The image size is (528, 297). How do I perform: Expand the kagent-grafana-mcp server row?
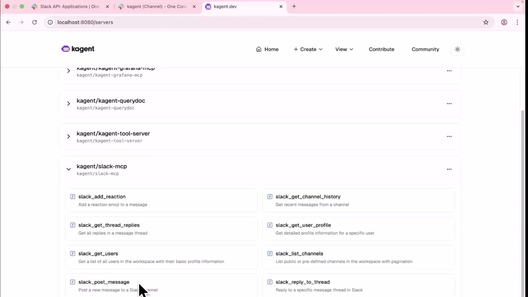(x=68, y=71)
